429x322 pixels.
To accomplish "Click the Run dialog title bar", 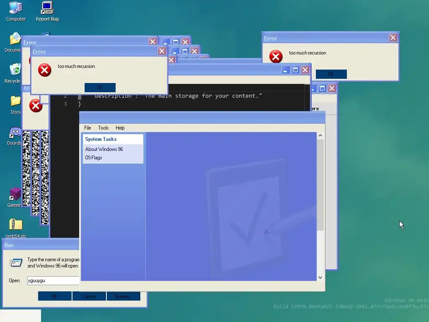I will [41, 245].
